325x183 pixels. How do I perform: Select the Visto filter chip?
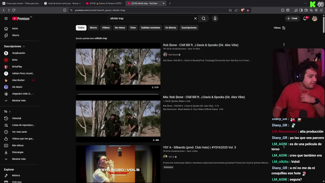click(133, 27)
